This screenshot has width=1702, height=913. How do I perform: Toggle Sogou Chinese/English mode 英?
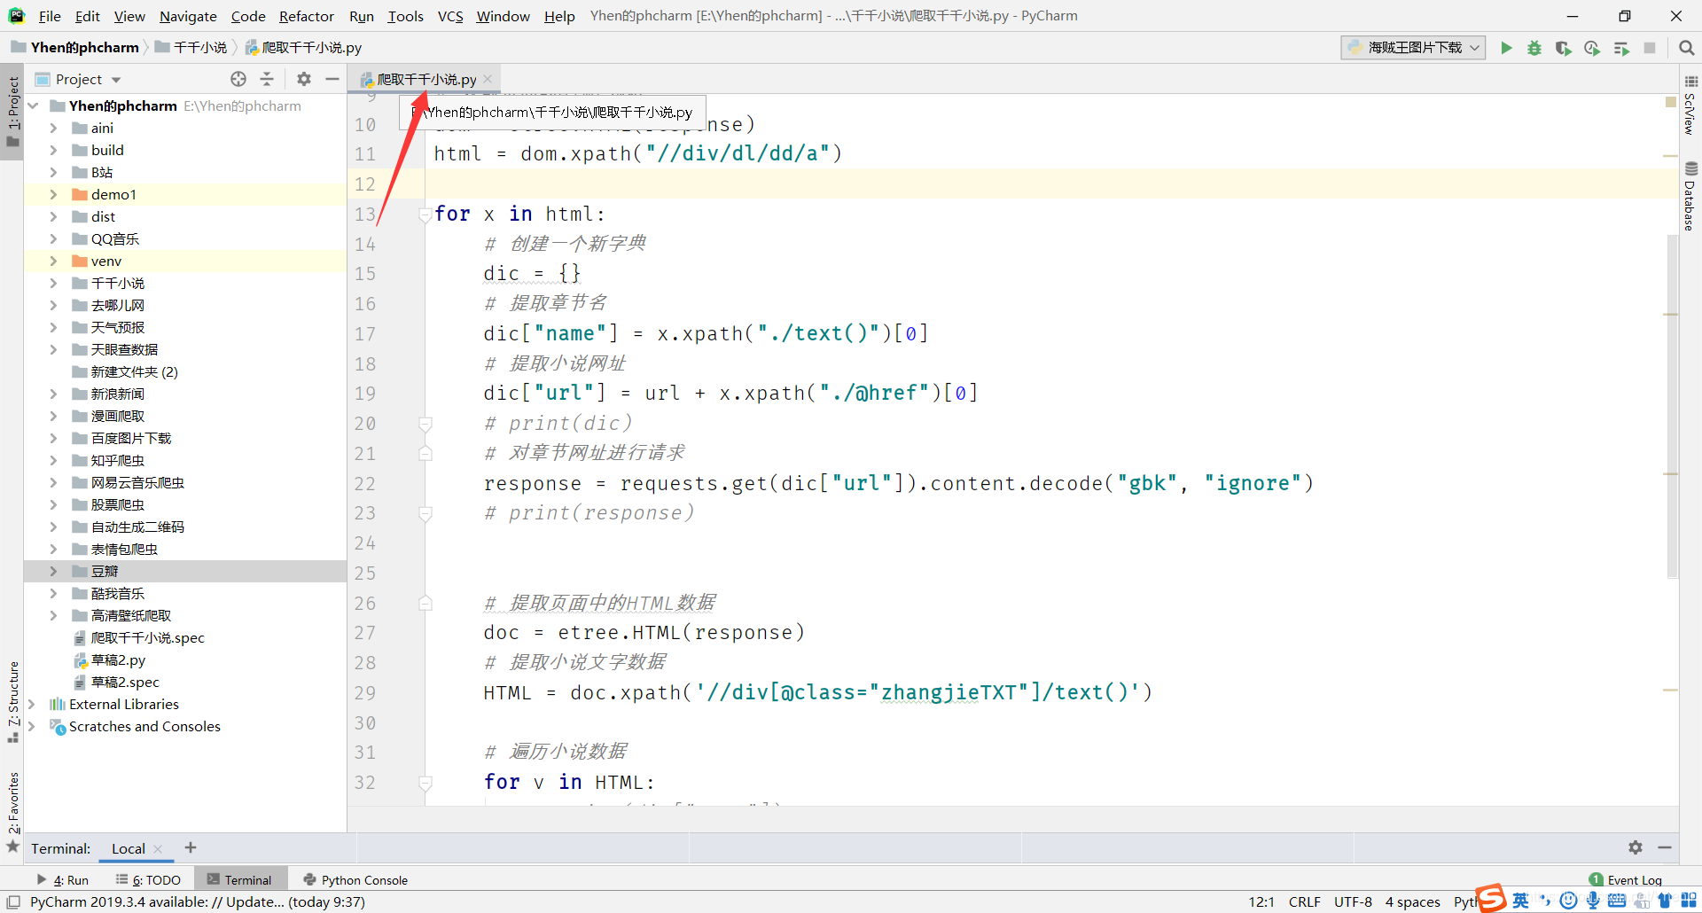[x=1521, y=901]
